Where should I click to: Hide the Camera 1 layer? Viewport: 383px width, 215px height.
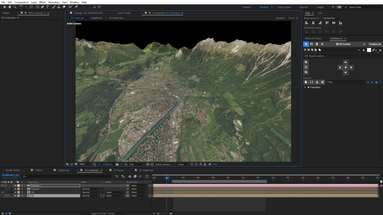(3, 185)
